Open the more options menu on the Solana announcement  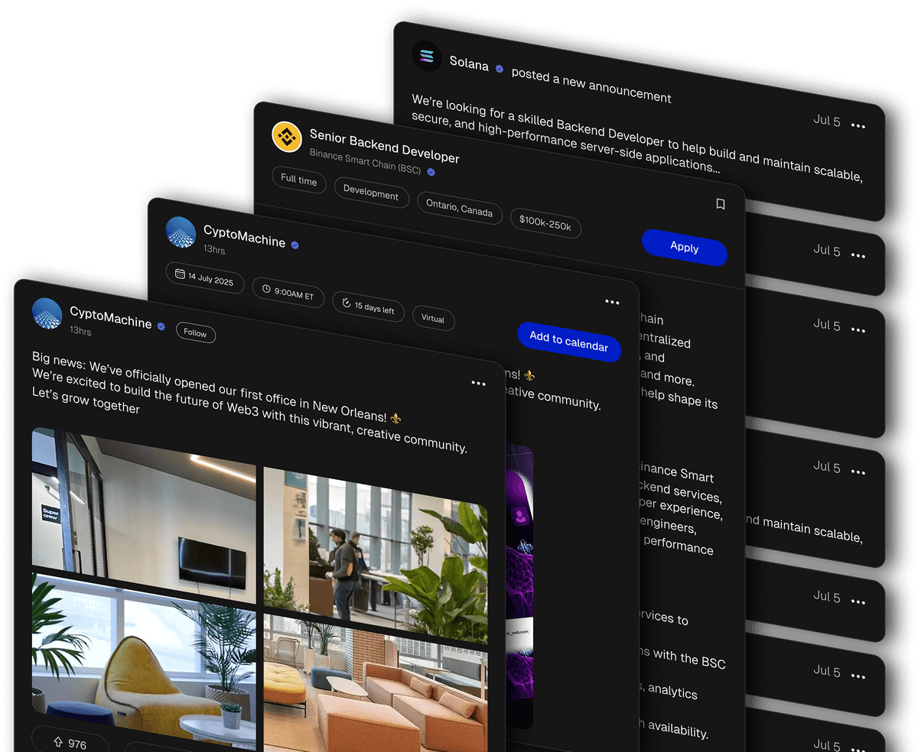click(x=858, y=126)
